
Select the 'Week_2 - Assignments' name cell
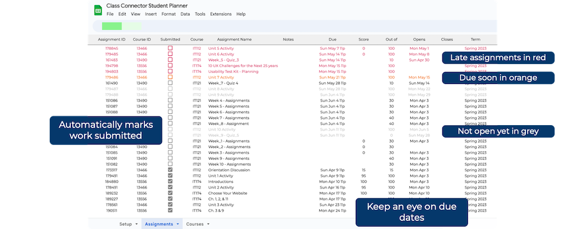[x=228, y=147]
